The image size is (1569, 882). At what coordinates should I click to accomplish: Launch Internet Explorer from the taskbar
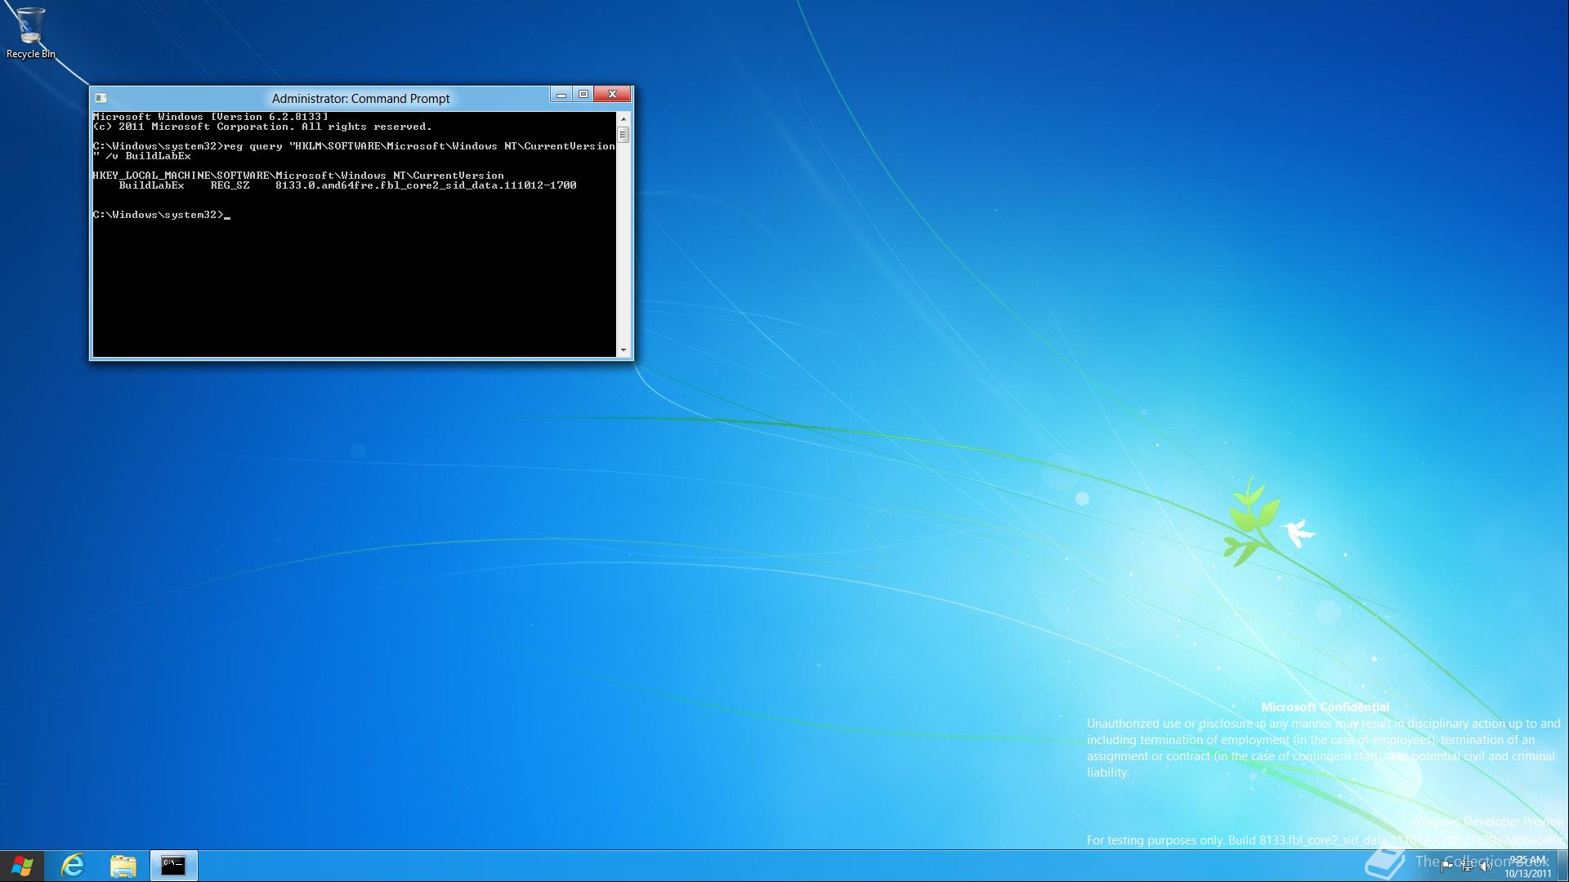(x=73, y=866)
